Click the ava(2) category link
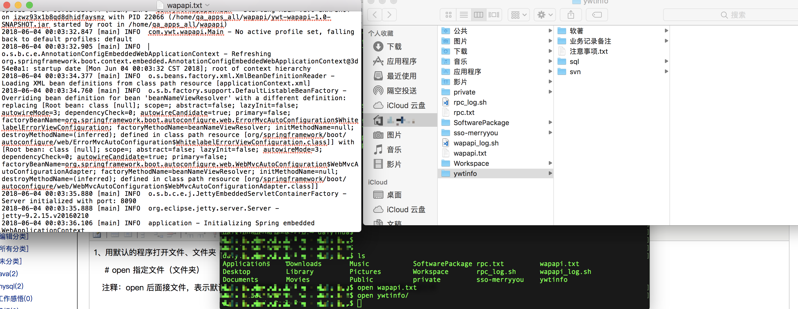 tap(9, 274)
